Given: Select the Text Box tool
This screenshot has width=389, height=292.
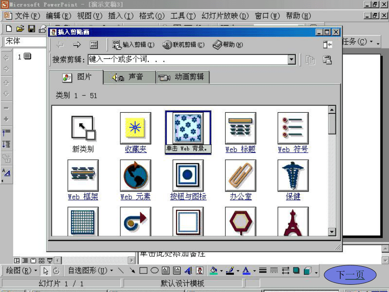Looking at the screenshot, I should coord(166,270).
